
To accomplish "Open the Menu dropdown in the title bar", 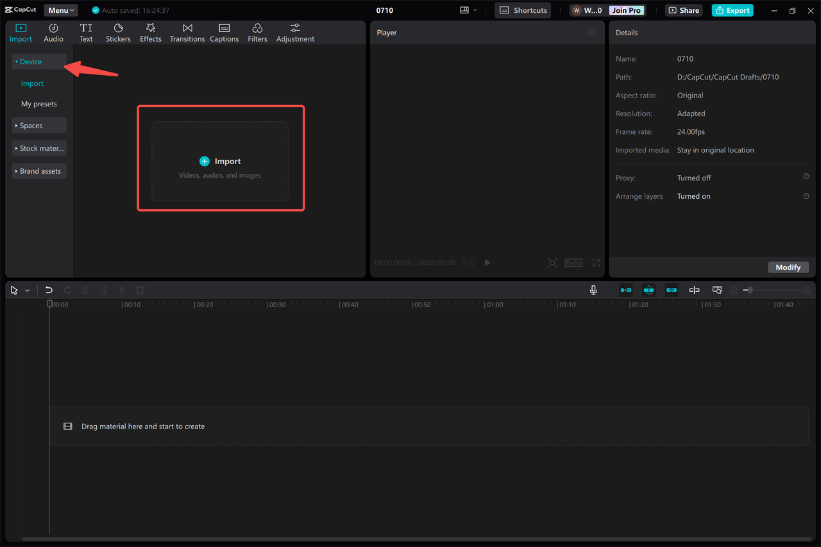I will click(60, 10).
